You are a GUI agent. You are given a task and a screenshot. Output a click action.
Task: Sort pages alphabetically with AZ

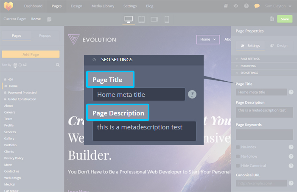coord(25,65)
